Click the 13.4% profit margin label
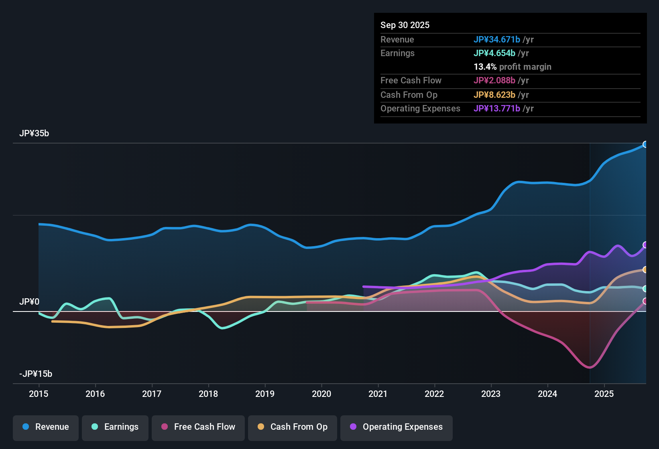This screenshot has height=449, width=659. [x=513, y=67]
